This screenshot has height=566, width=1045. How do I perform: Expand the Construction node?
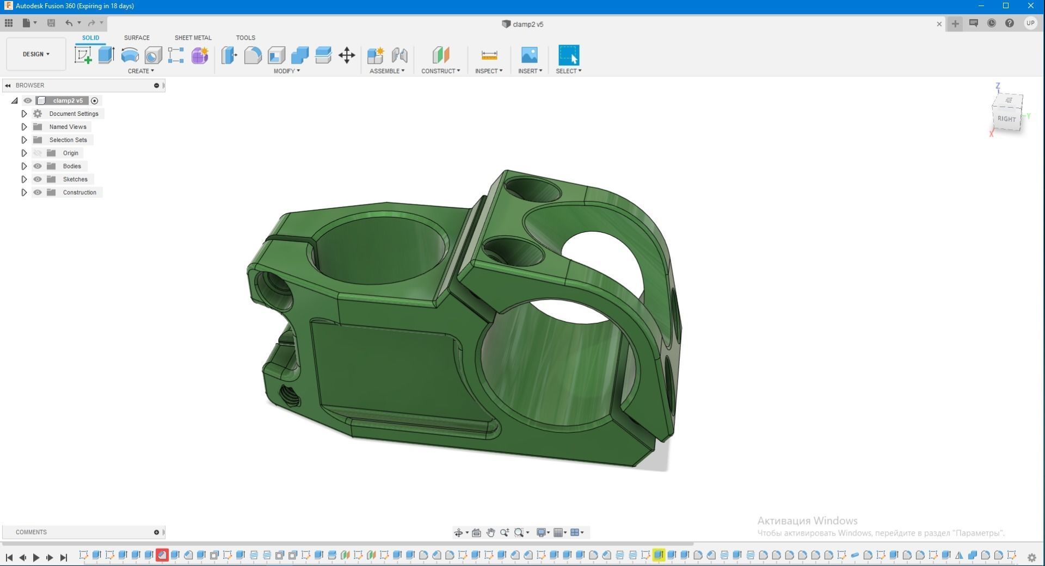(24, 192)
